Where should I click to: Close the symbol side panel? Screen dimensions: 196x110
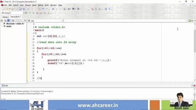[x=25, y=20]
